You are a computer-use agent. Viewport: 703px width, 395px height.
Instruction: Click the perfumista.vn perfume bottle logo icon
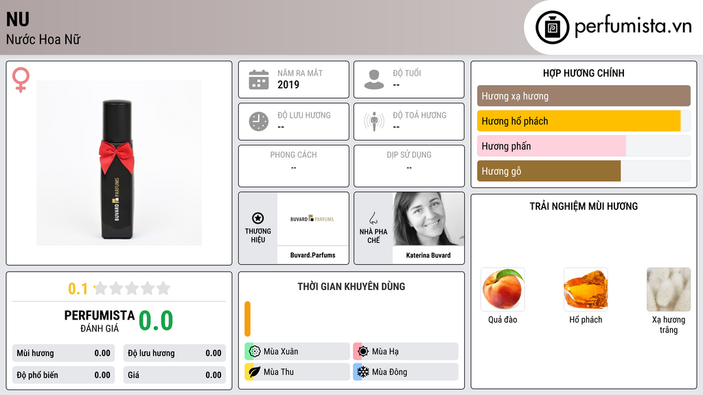point(552,27)
